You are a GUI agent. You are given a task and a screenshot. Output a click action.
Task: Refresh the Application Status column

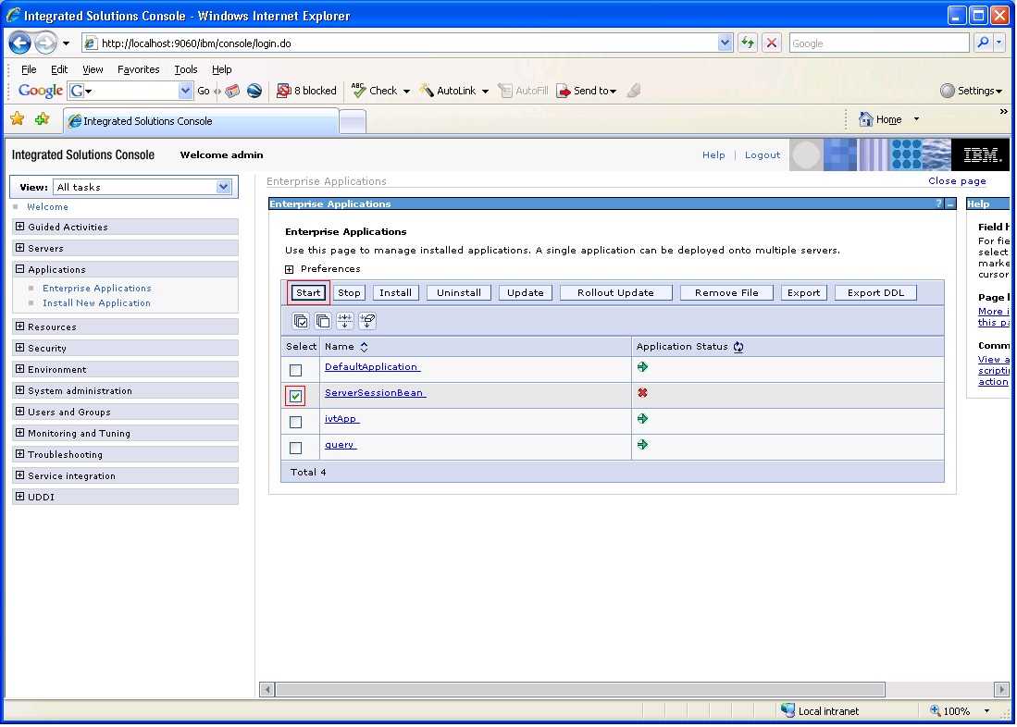coord(738,347)
